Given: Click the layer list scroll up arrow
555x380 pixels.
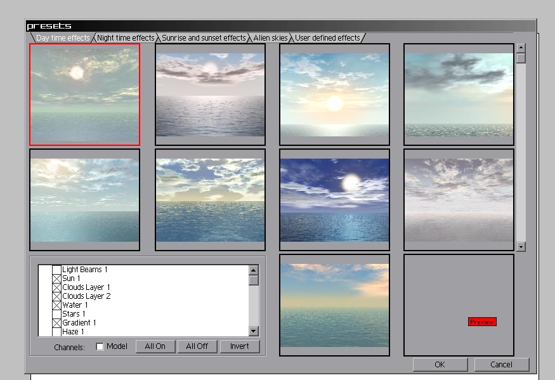Looking at the screenshot, I should coord(254,270).
